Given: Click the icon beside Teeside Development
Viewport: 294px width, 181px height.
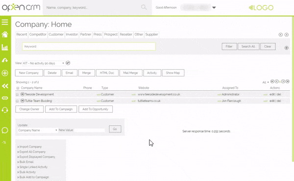Looking at the screenshot, I should pyautogui.click(x=23, y=94).
